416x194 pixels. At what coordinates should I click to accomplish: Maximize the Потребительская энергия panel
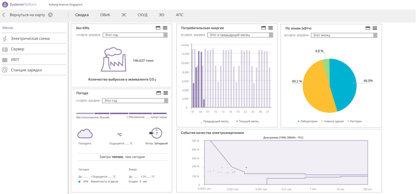[x=263, y=28]
